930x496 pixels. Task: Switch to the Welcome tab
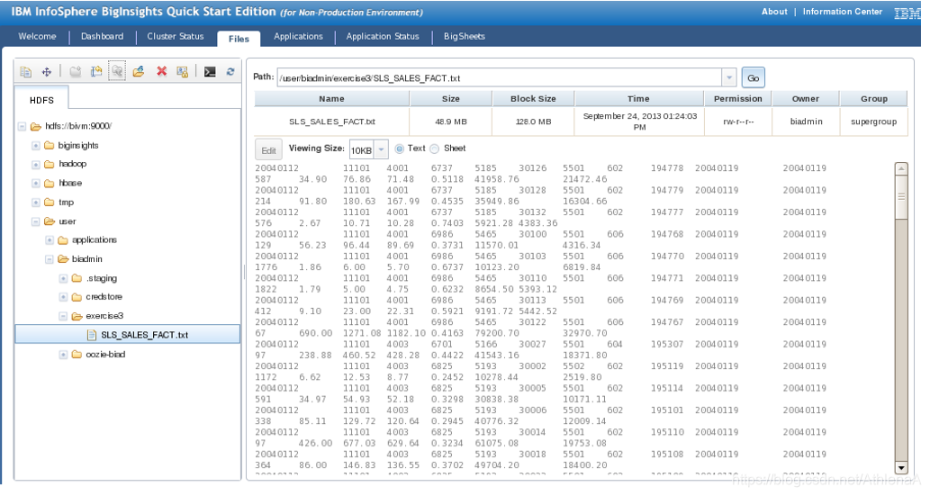coord(37,36)
